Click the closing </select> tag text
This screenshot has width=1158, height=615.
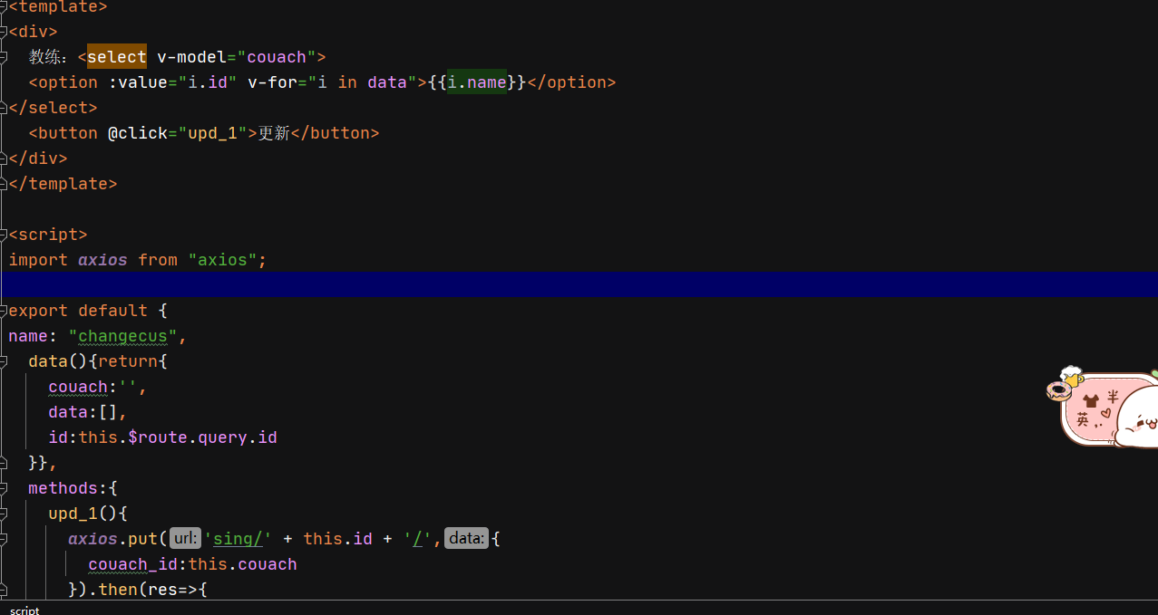click(x=53, y=108)
